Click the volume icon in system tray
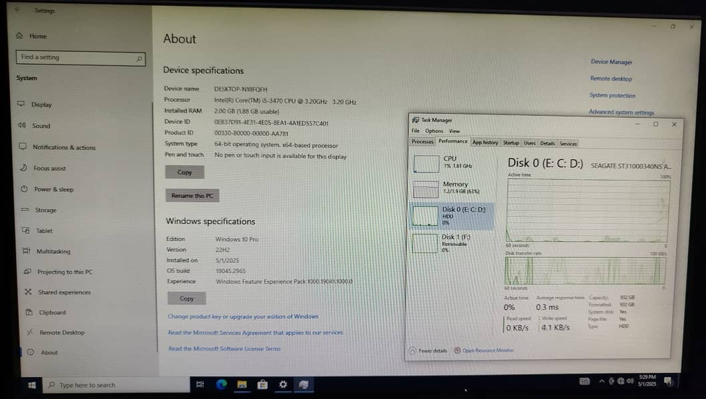 pos(629,381)
